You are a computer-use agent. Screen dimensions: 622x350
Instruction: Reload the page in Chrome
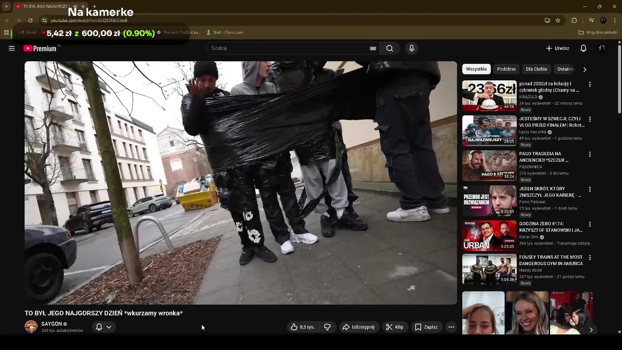(x=30, y=20)
